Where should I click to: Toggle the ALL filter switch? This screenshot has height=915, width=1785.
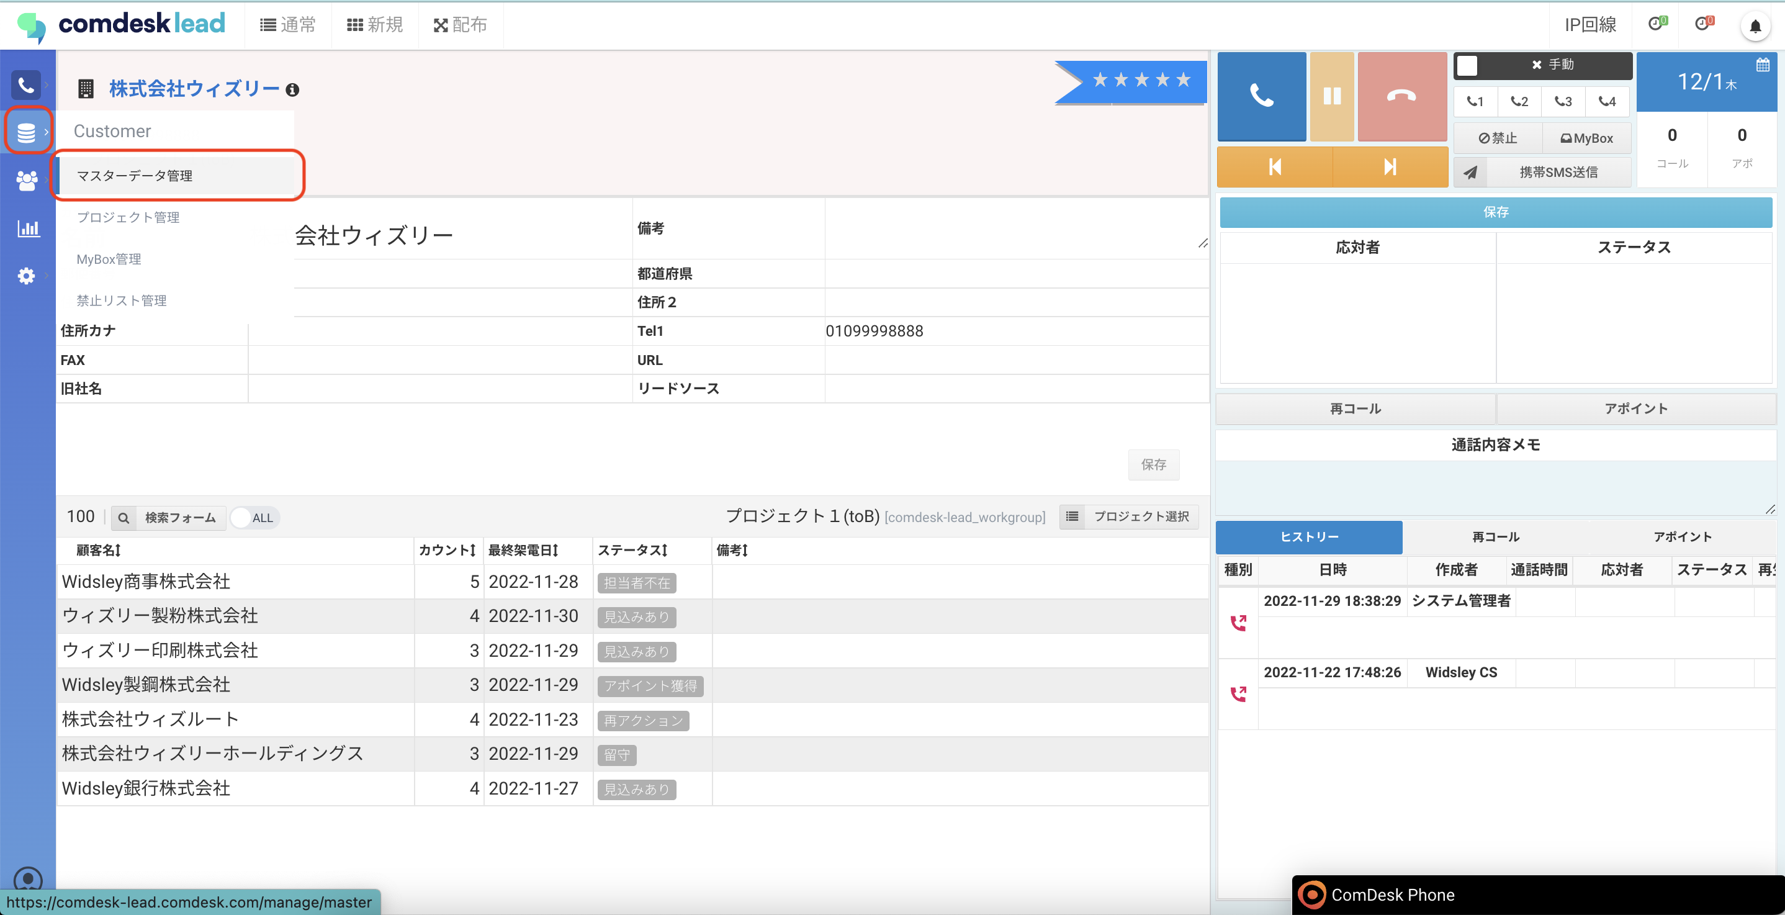click(x=253, y=518)
